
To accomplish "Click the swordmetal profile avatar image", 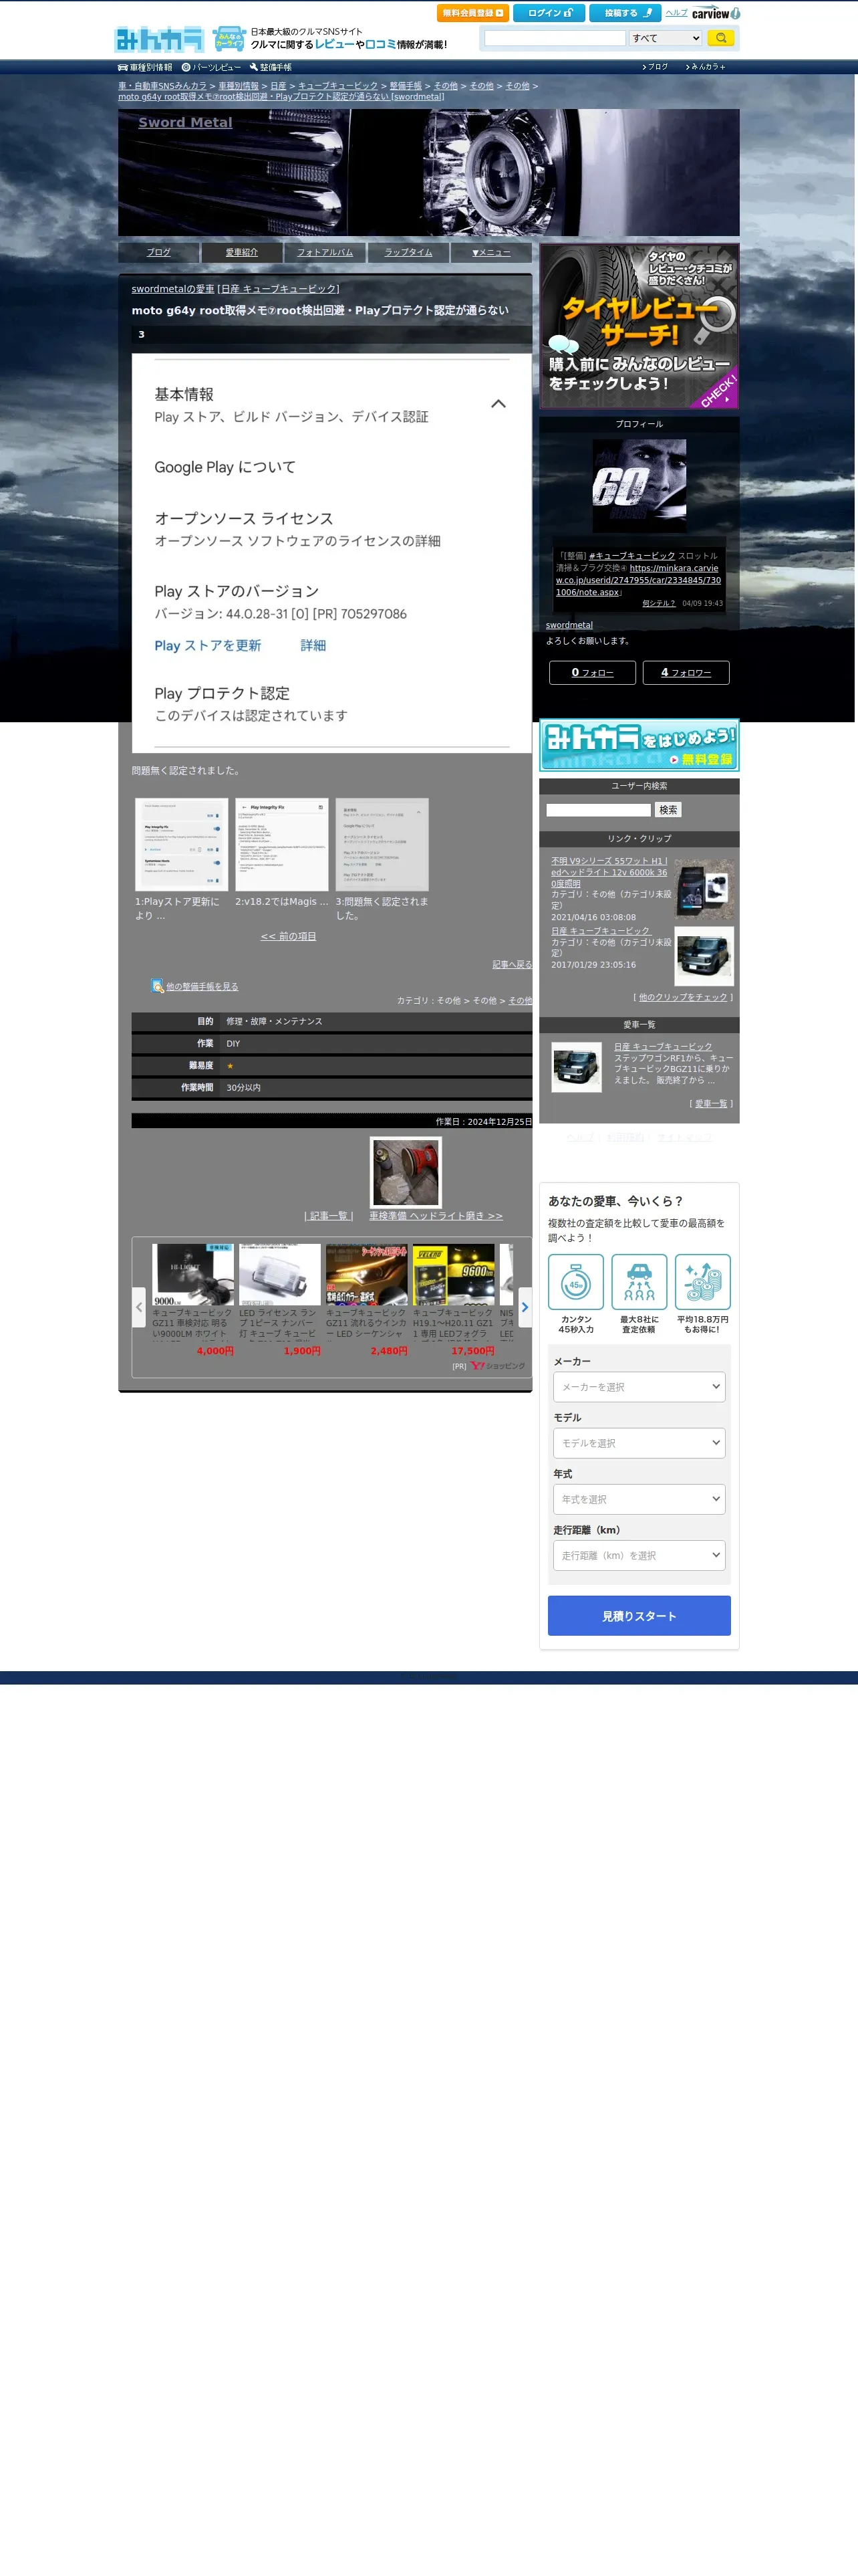I will pyautogui.click(x=639, y=486).
